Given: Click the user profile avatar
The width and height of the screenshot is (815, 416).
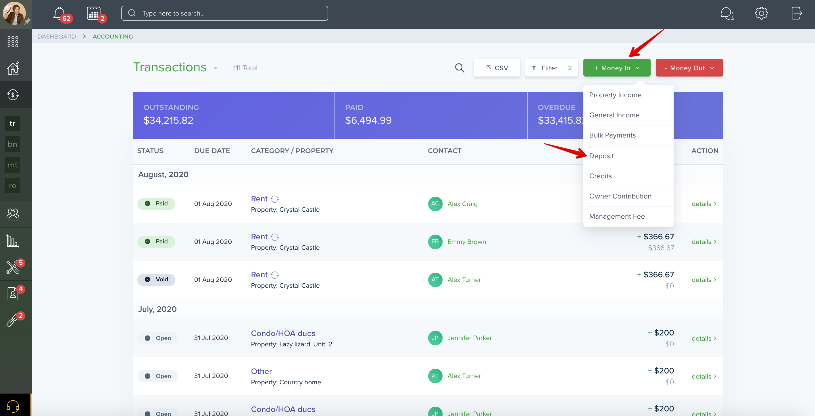Looking at the screenshot, I should click(14, 13).
